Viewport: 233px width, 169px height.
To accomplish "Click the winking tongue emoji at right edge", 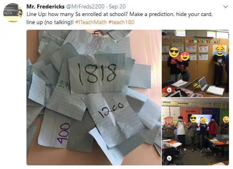I will 226,120.
